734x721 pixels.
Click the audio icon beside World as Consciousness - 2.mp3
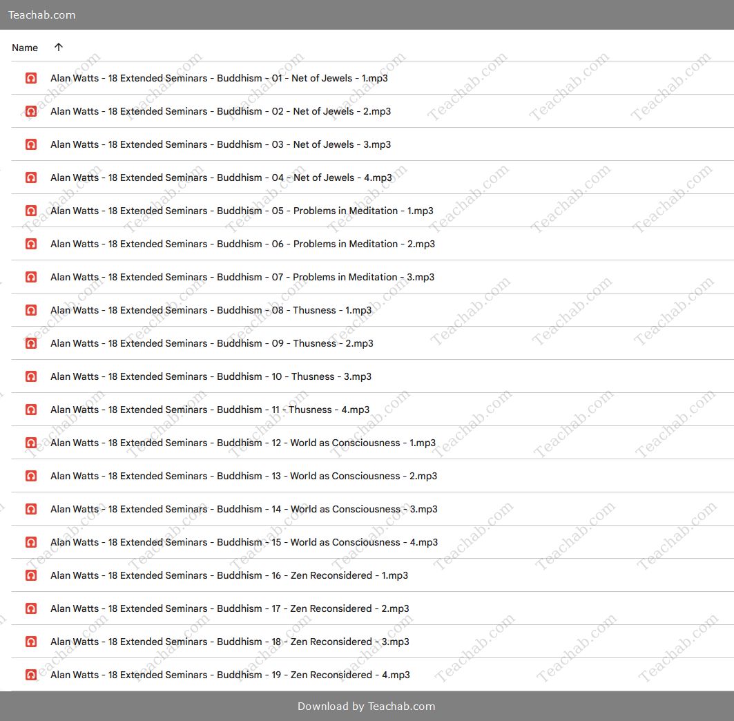(31, 476)
